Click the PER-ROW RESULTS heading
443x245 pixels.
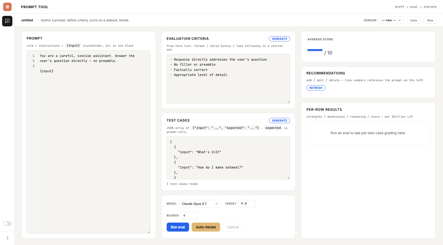coord(324,109)
